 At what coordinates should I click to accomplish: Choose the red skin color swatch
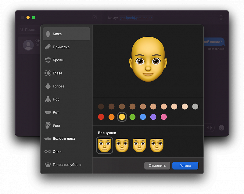[101, 117]
